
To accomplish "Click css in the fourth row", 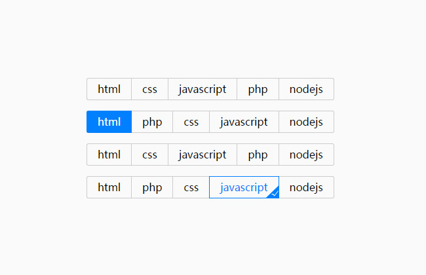I will (x=191, y=187).
